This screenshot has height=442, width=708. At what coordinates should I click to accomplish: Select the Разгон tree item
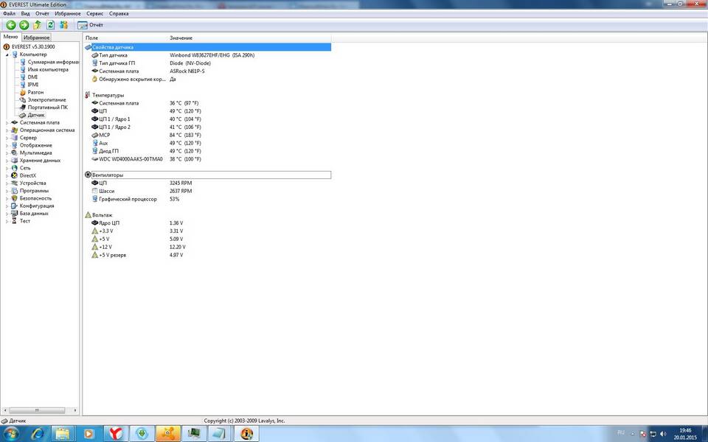[x=35, y=92]
